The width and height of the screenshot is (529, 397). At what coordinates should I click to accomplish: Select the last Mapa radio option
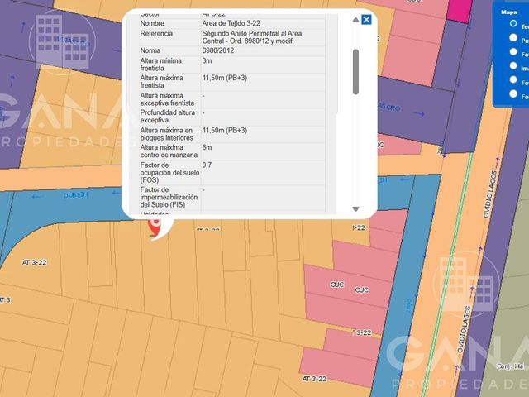click(513, 93)
